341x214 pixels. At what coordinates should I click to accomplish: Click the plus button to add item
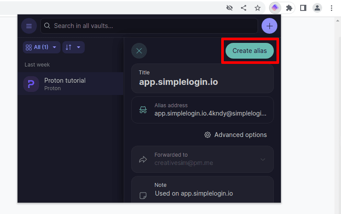[x=269, y=26]
